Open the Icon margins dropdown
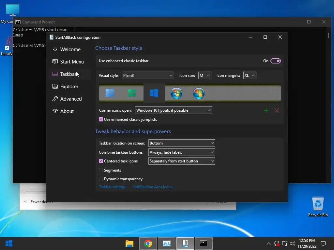Viewport: 334px width, 250px height. point(250,75)
